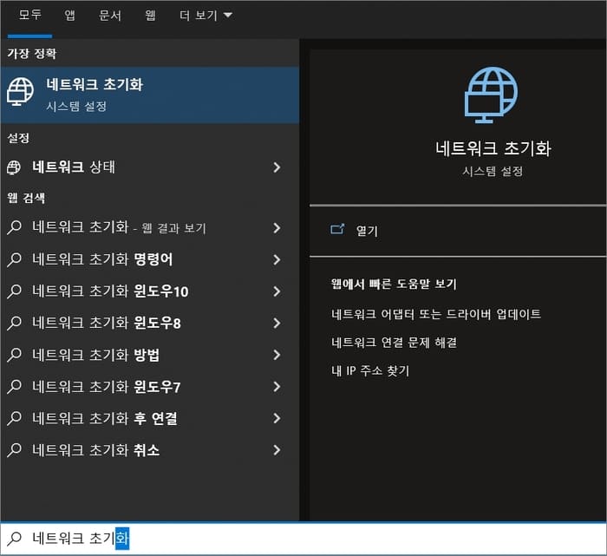Click search icon beside 네트워크 초기화 취소
Screen dimensions: 607x556
coord(15,449)
